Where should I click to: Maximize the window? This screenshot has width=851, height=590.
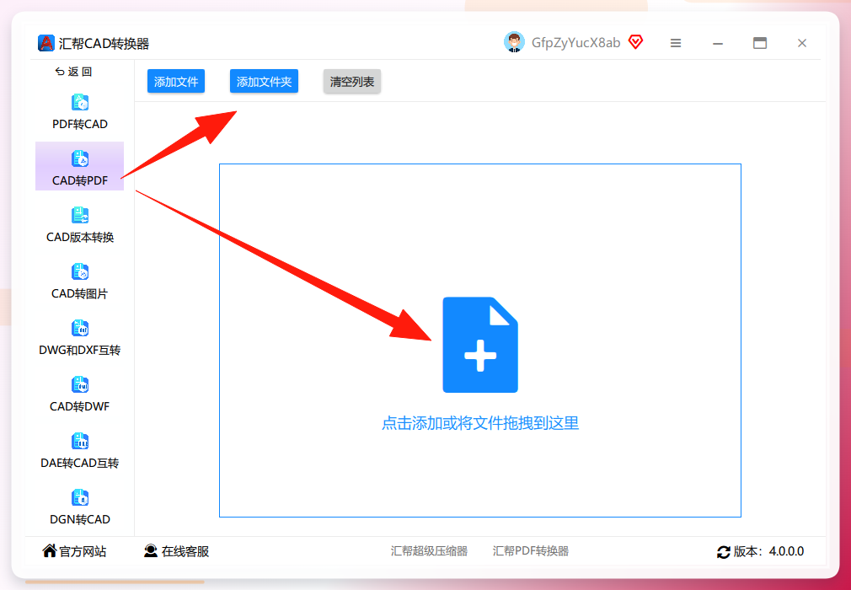point(760,43)
